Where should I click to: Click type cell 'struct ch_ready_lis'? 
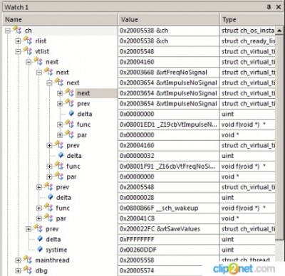click(248, 41)
